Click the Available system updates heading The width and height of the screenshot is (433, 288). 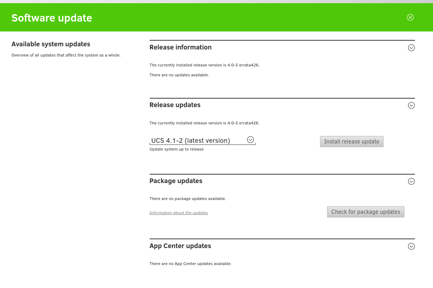(x=51, y=44)
